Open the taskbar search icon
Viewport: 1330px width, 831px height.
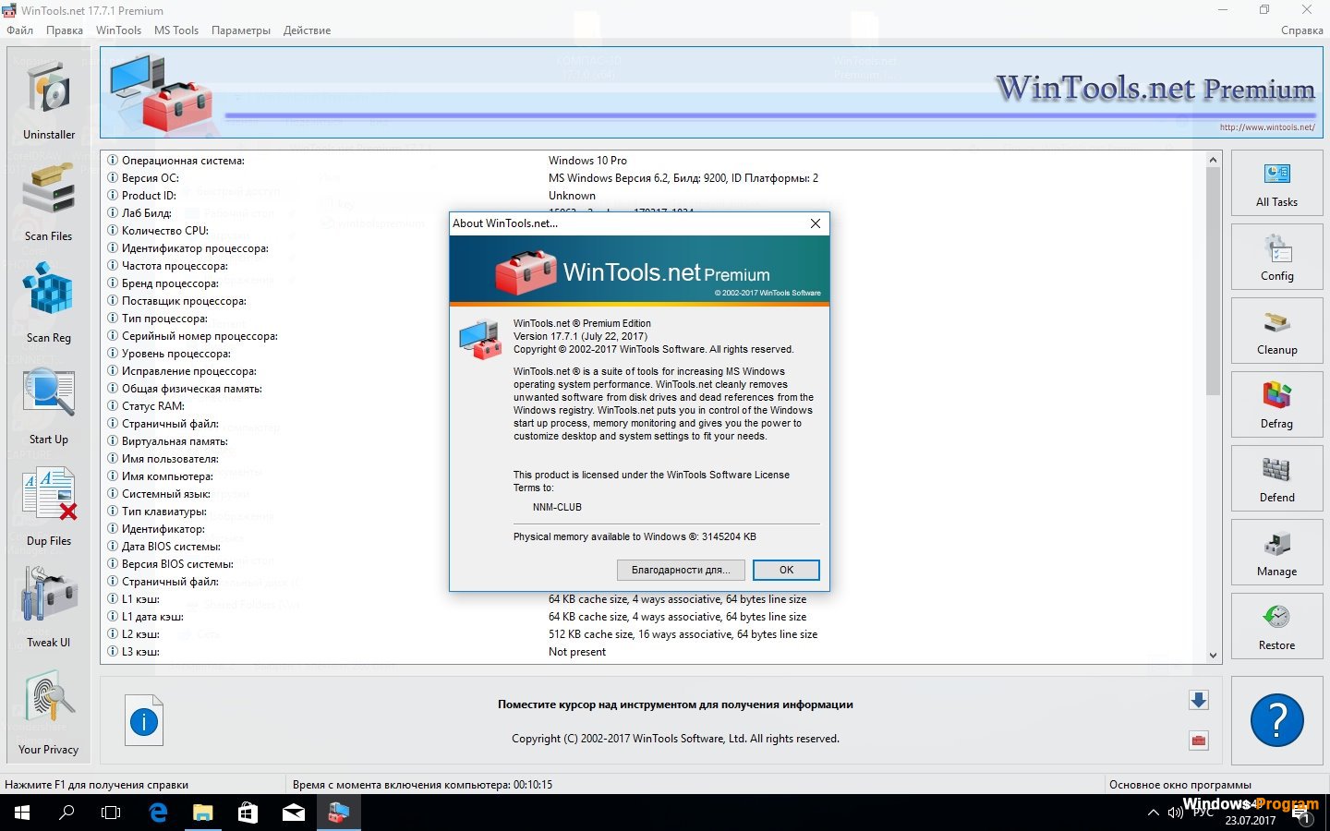(x=66, y=813)
